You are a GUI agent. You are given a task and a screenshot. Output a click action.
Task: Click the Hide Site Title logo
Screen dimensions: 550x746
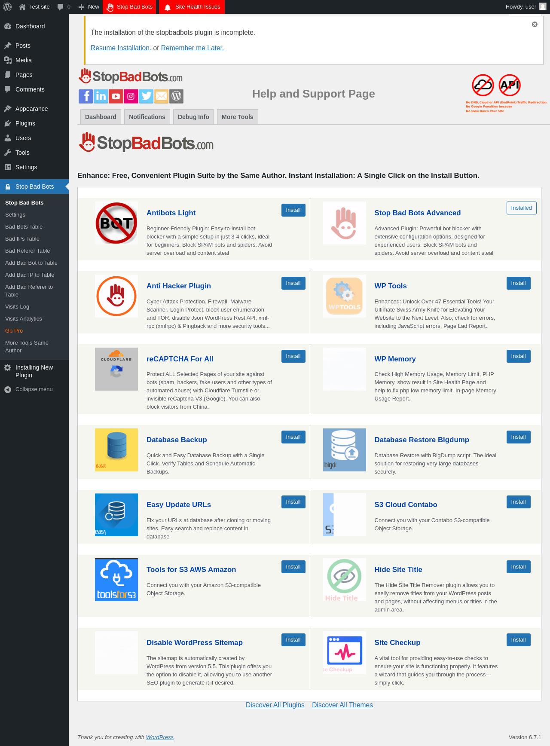coord(345,580)
